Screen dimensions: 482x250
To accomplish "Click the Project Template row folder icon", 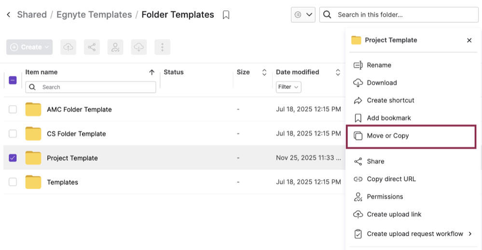I will click(33, 158).
